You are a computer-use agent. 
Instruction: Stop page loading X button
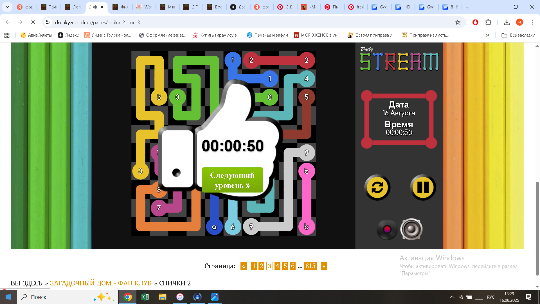tap(33, 22)
